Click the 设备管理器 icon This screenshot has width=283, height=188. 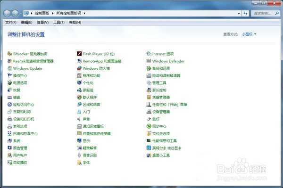(x=149, y=112)
